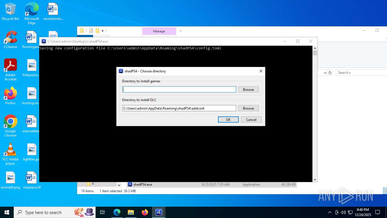Open Explorer address history dropdown
Image resolution: width=387 pixels, height=218 pixels.
coord(325,73)
